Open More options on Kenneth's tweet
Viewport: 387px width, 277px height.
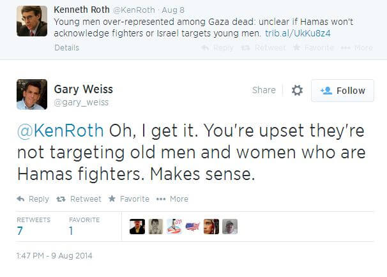point(357,48)
